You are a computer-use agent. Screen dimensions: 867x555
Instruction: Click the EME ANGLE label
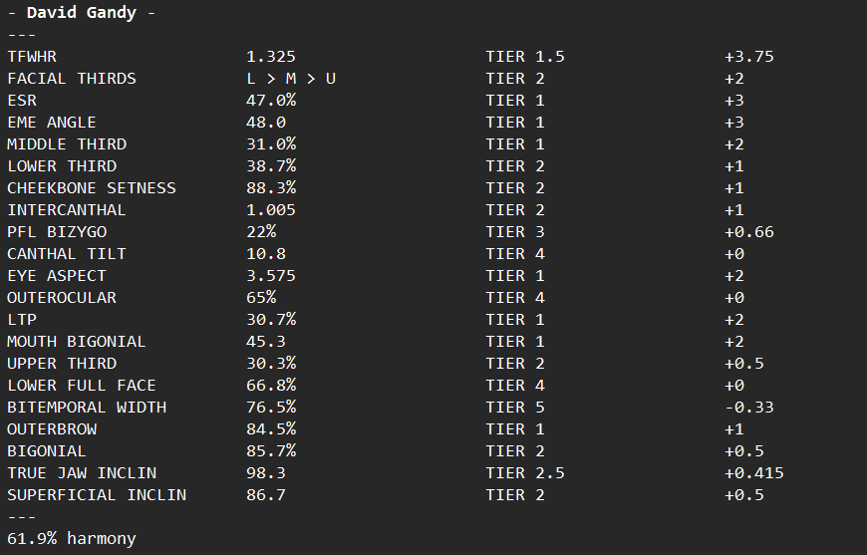click(52, 123)
